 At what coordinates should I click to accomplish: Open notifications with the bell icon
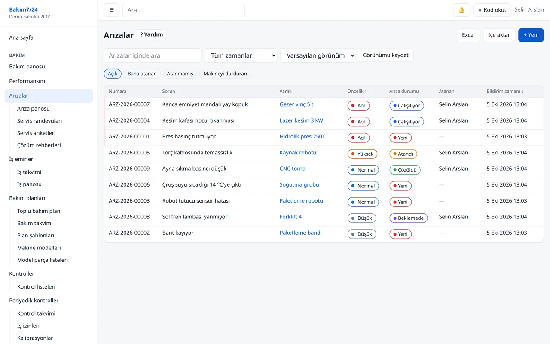pos(461,10)
